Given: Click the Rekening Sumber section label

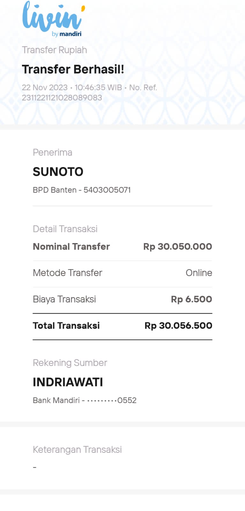Looking at the screenshot, I should [x=70, y=363].
